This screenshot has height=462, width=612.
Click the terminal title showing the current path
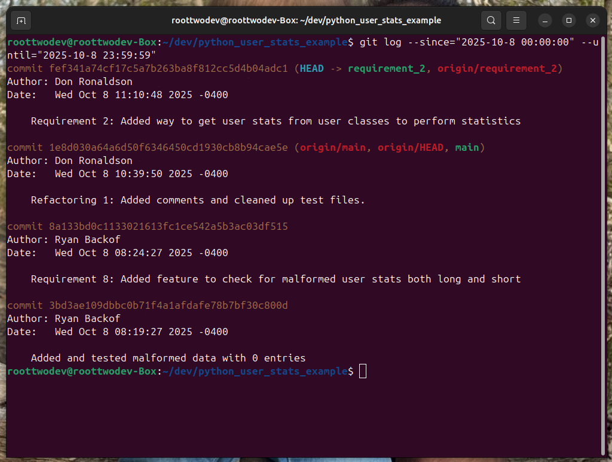click(306, 20)
